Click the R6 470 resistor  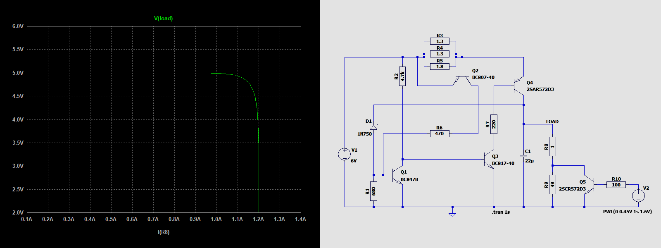(439, 134)
